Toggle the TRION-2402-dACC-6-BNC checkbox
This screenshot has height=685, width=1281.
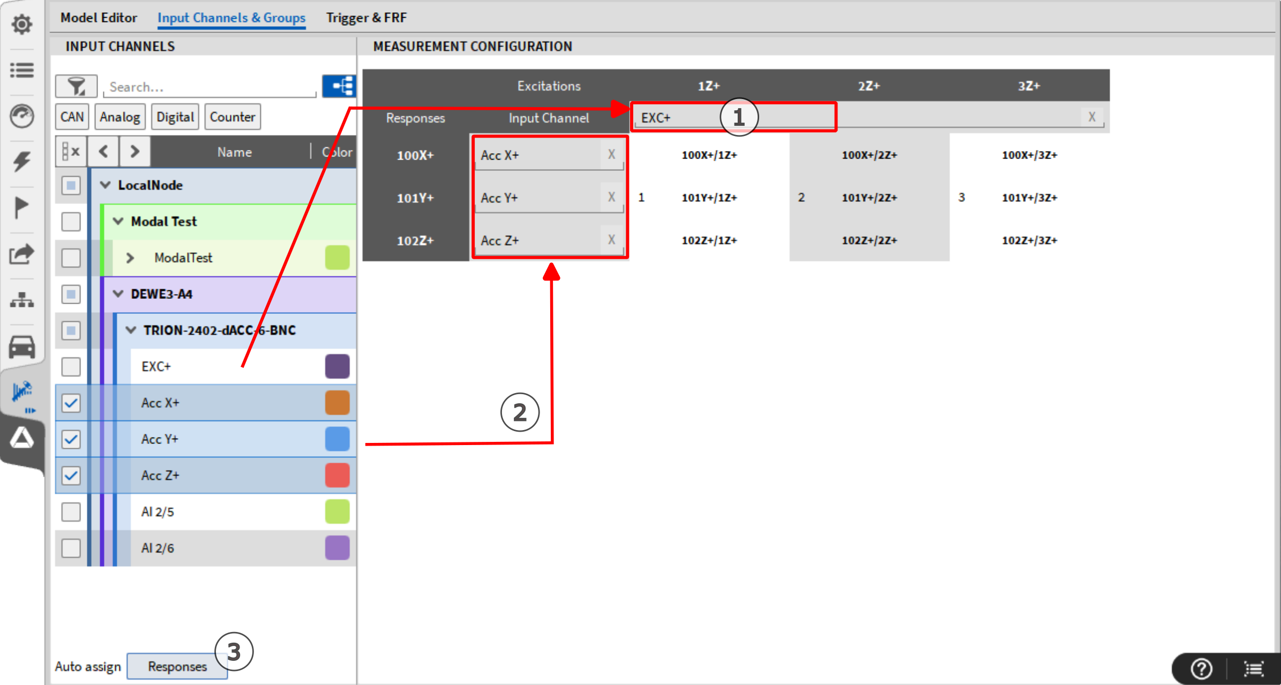(71, 330)
